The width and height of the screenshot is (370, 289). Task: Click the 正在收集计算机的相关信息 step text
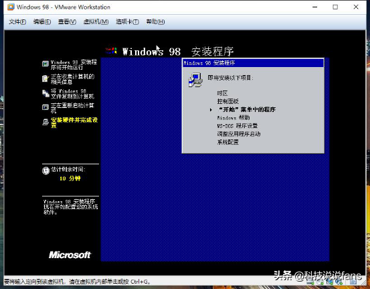(72, 79)
